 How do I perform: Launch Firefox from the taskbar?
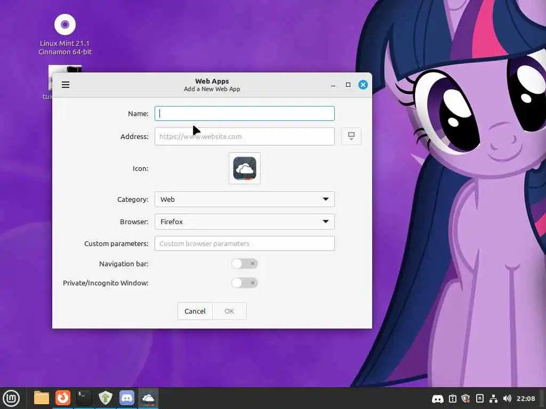(63, 398)
